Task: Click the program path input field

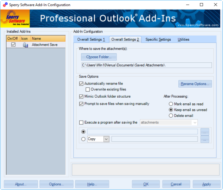Action: (x=142, y=132)
